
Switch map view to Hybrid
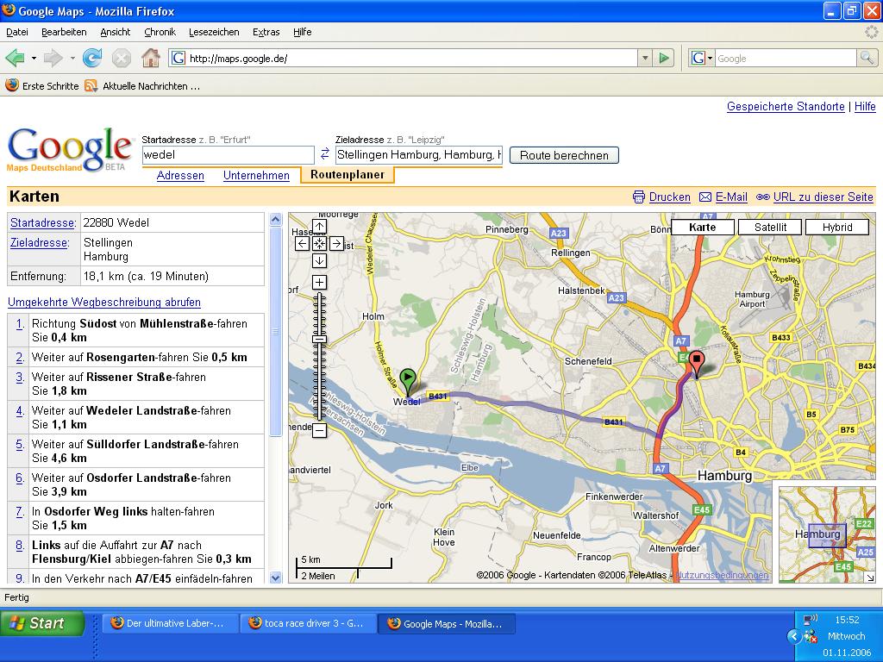pyautogui.click(x=837, y=228)
